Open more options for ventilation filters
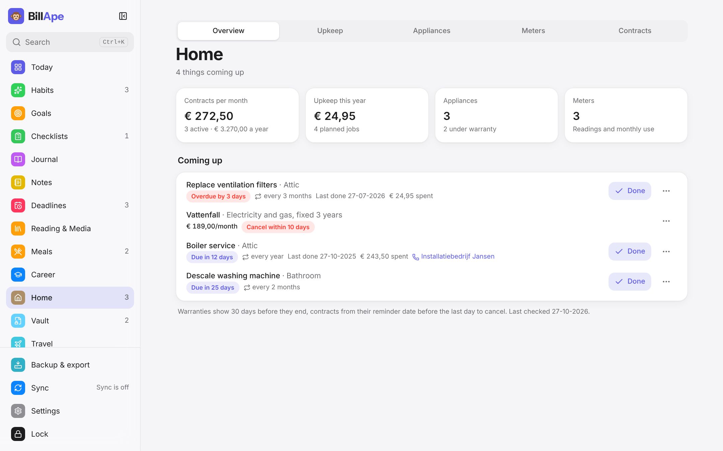Screen dimensions: 723x451 tap(666, 191)
